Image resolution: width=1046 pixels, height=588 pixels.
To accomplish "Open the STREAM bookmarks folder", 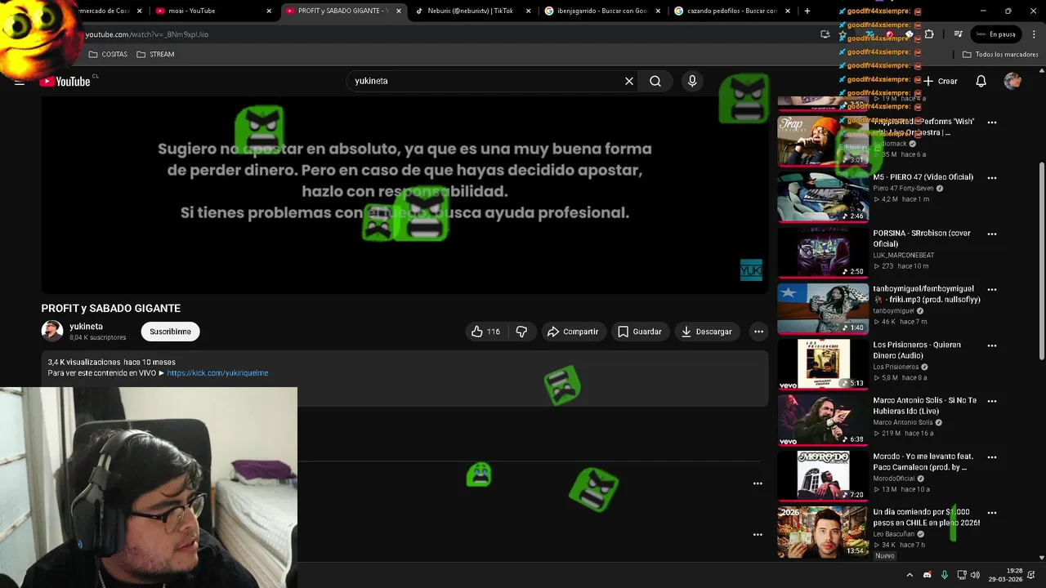I will 155,54.
